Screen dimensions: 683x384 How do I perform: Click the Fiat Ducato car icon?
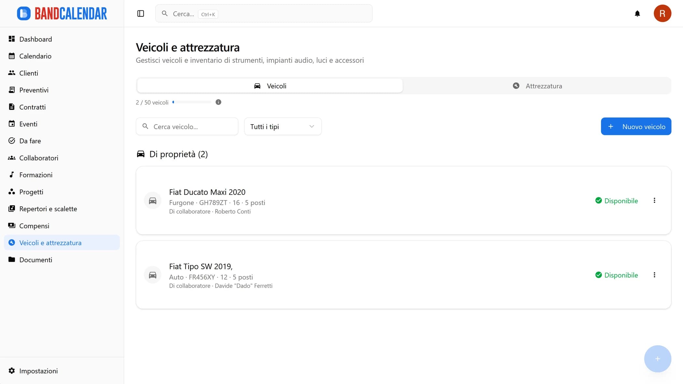click(x=153, y=201)
